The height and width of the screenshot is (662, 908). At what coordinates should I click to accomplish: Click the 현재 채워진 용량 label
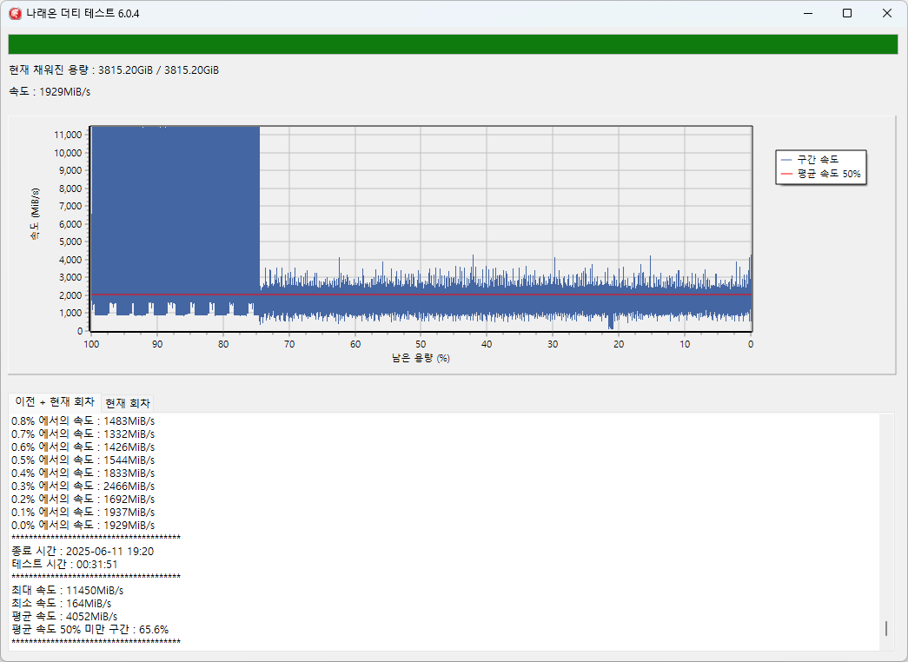(114, 70)
